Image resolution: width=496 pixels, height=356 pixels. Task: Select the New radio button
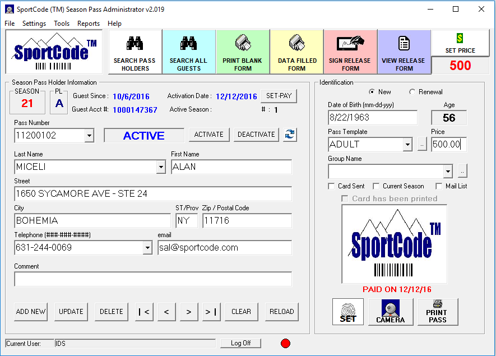372,92
